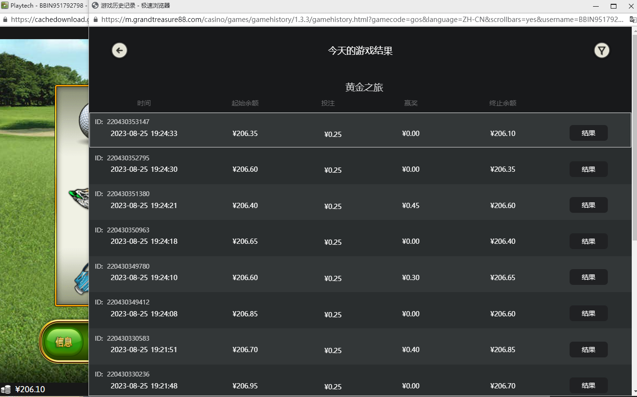
Task: Click timestamp 2023-08-25 19:24:18
Action: [x=144, y=241]
